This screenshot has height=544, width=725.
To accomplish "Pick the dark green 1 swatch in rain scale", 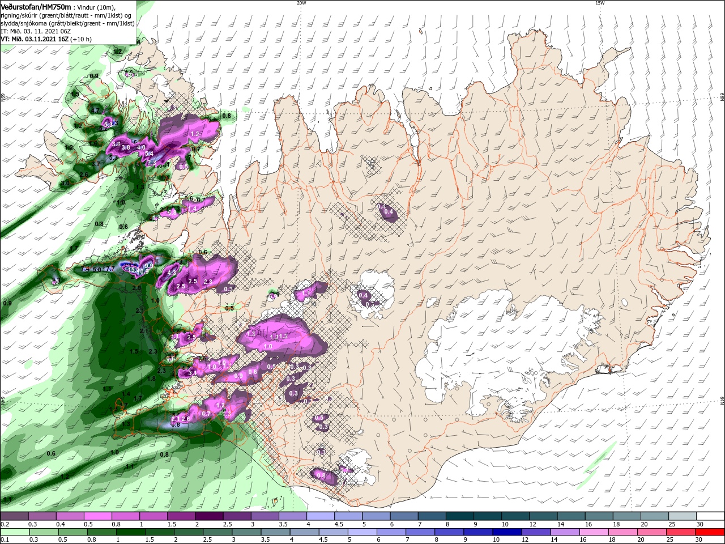I will pyautogui.click(x=130, y=532).
